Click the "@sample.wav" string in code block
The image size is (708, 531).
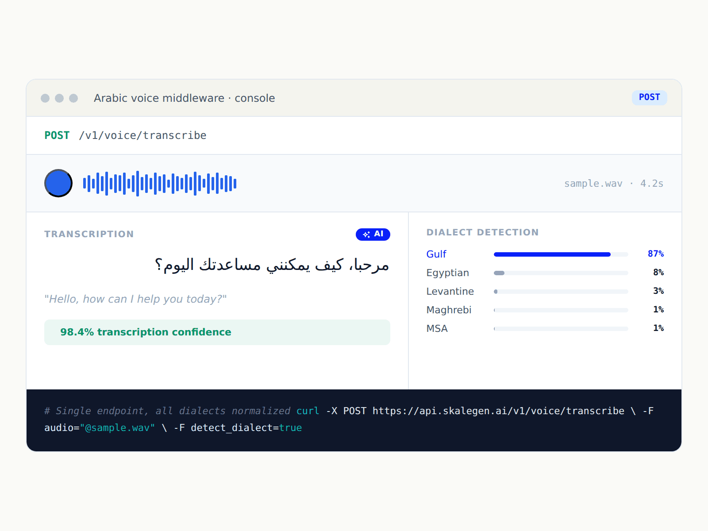pos(117,428)
